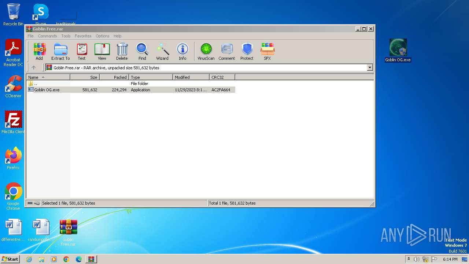Select FileZilla Client desktop icon

click(x=13, y=122)
